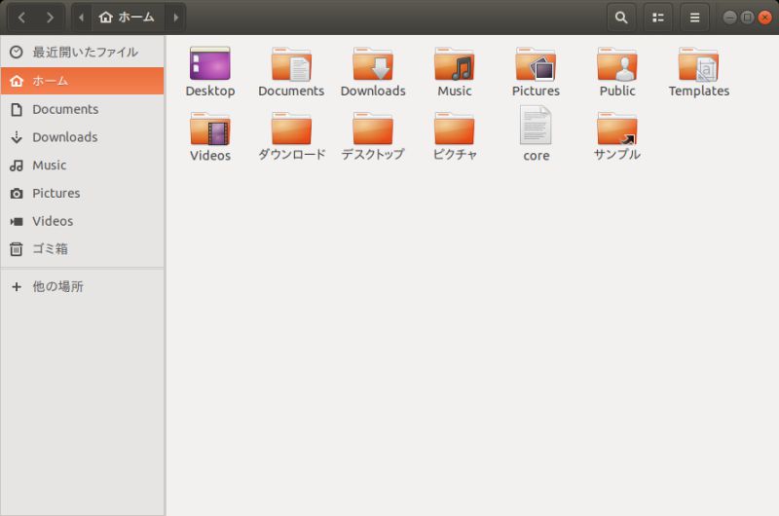
Task: Close the file manager window
Action: (x=764, y=18)
